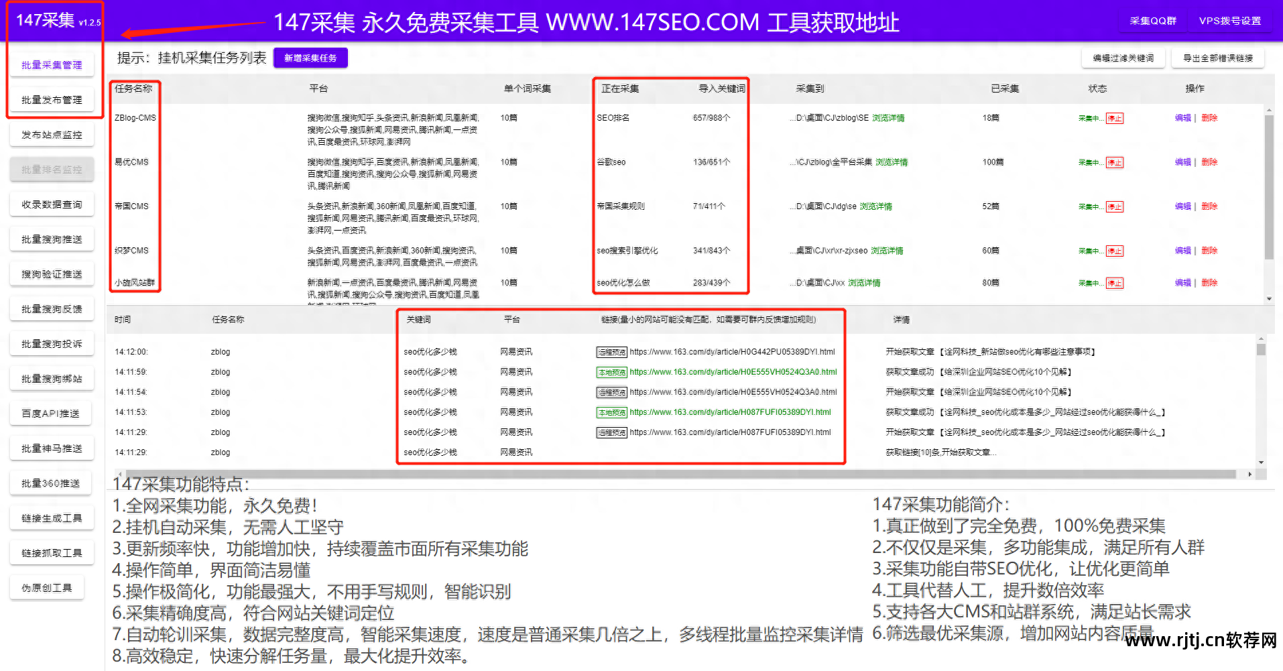Open 链接抓取工具
Screen dimensions: 1283x671
(52, 552)
